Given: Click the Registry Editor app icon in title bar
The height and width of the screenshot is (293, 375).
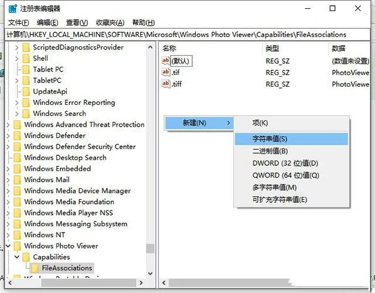Looking at the screenshot, I should point(9,8).
